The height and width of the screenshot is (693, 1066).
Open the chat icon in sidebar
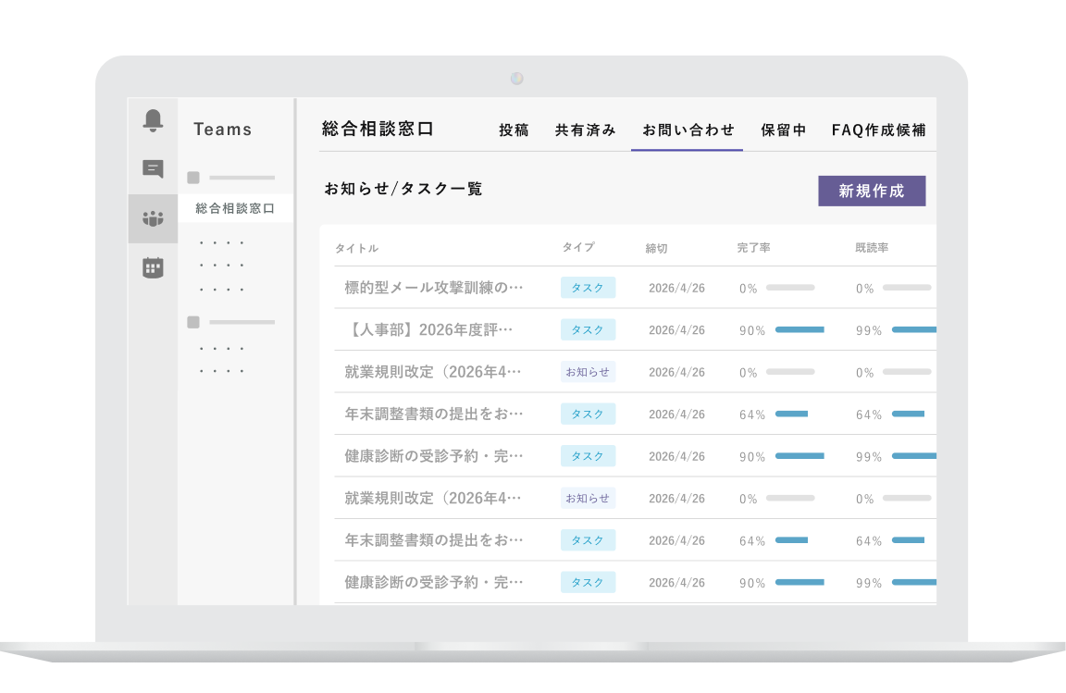pos(153,168)
